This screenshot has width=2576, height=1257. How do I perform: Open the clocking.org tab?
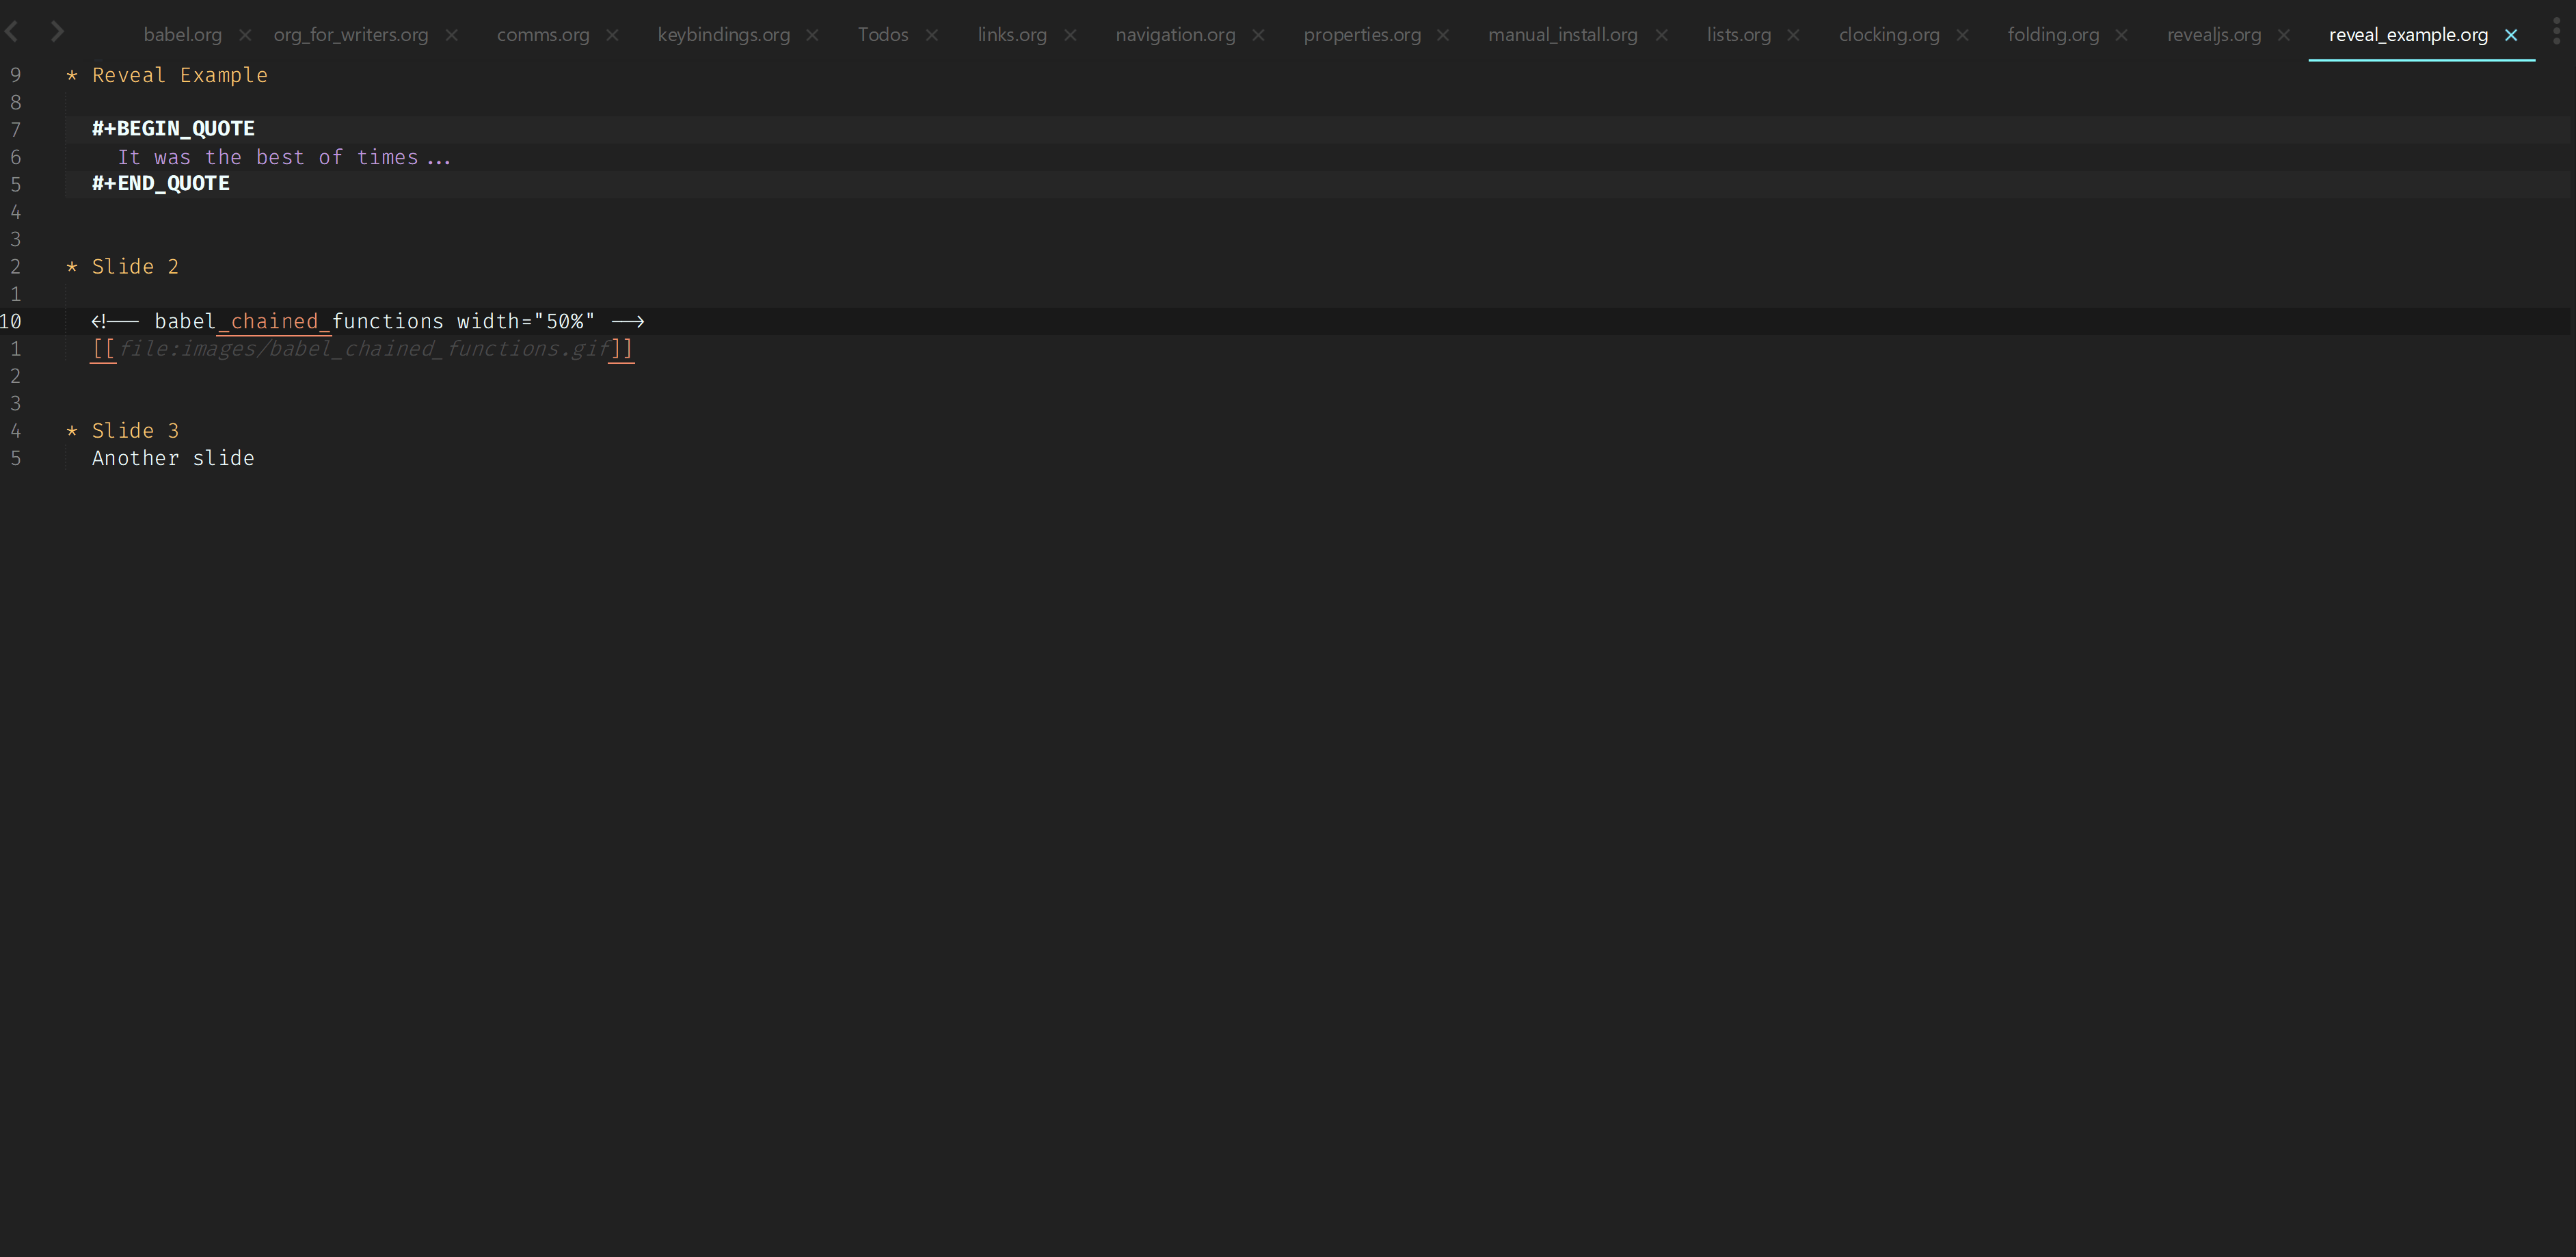click(1888, 35)
